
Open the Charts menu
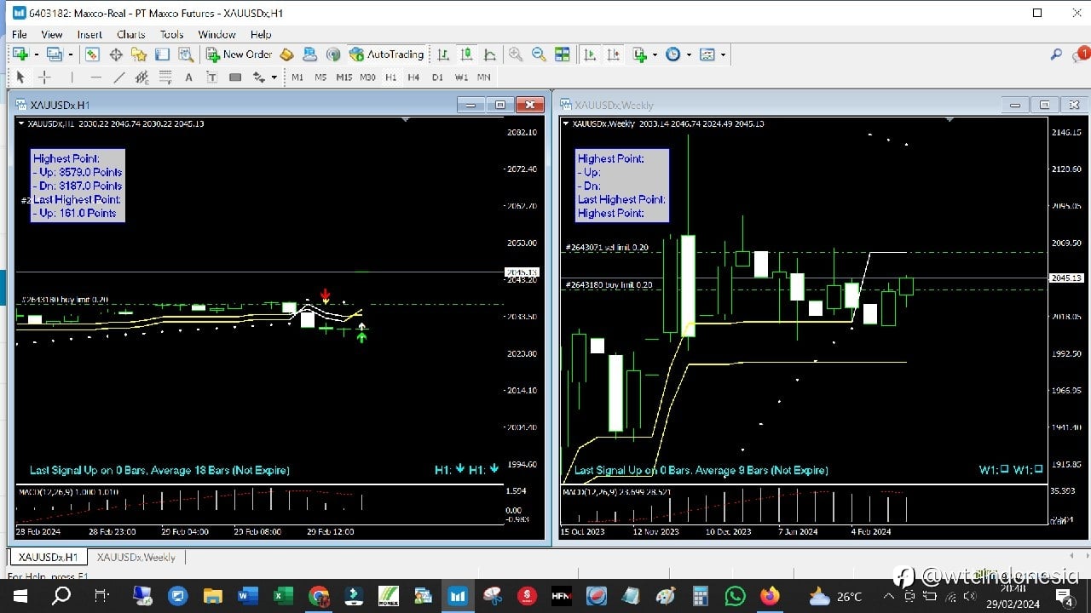[x=130, y=35]
